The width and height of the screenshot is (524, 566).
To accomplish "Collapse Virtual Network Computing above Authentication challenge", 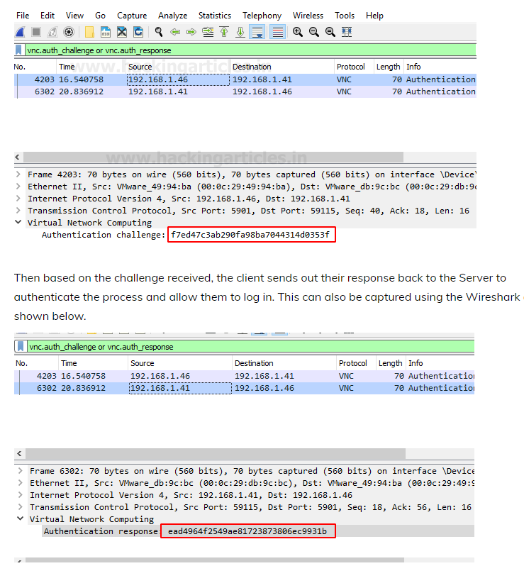I will (18, 223).
